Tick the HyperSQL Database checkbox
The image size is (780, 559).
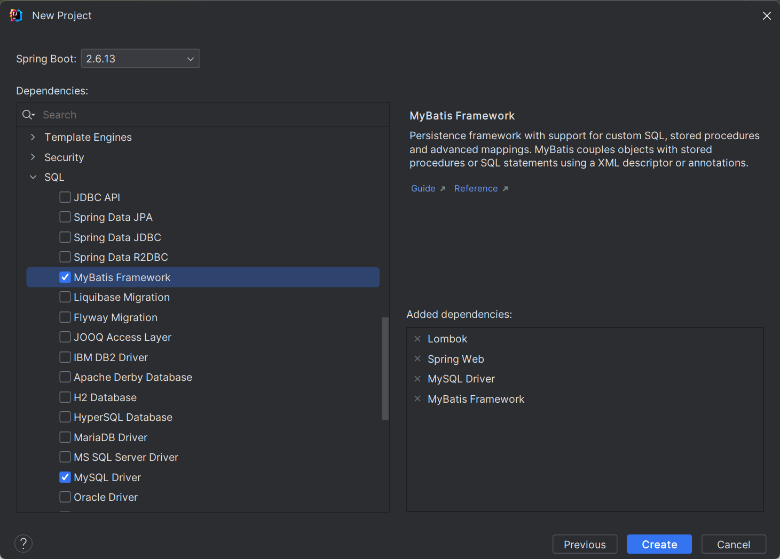65,417
